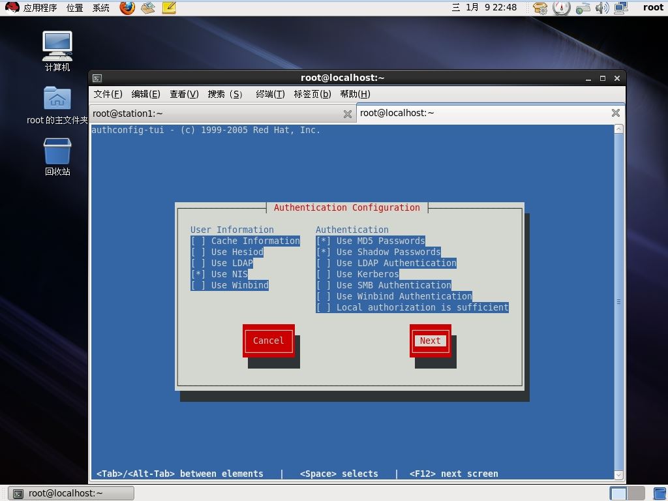Open the Computer desktop icon
The width and height of the screenshot is (668, 501).
pos(57,51)
